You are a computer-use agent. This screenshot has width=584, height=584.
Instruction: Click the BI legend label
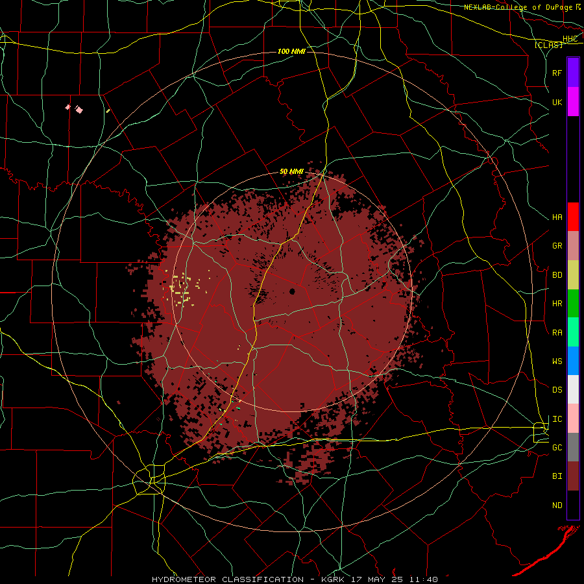pyautogui.click(x=557, y=476)
